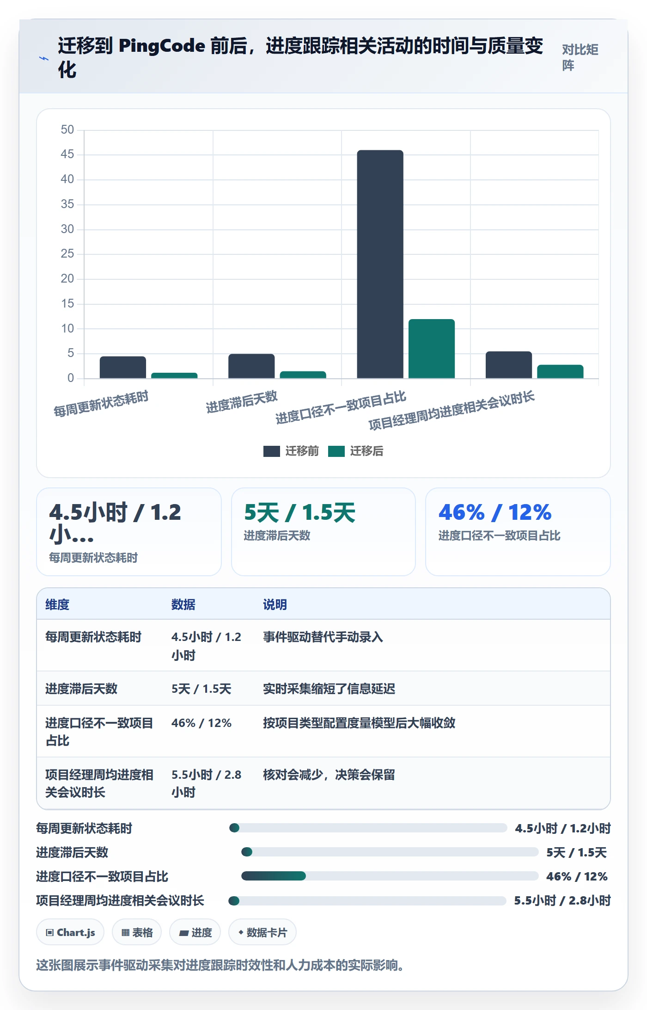Click the green 迁移后 bar for 每周更新状态耗时

click(x=174, y=376)
